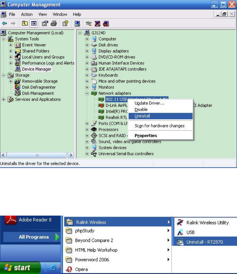This screenshot has width=237, height=274.
Task: Click the right arrow of console tree scrollbar
Action: point(71,155)
